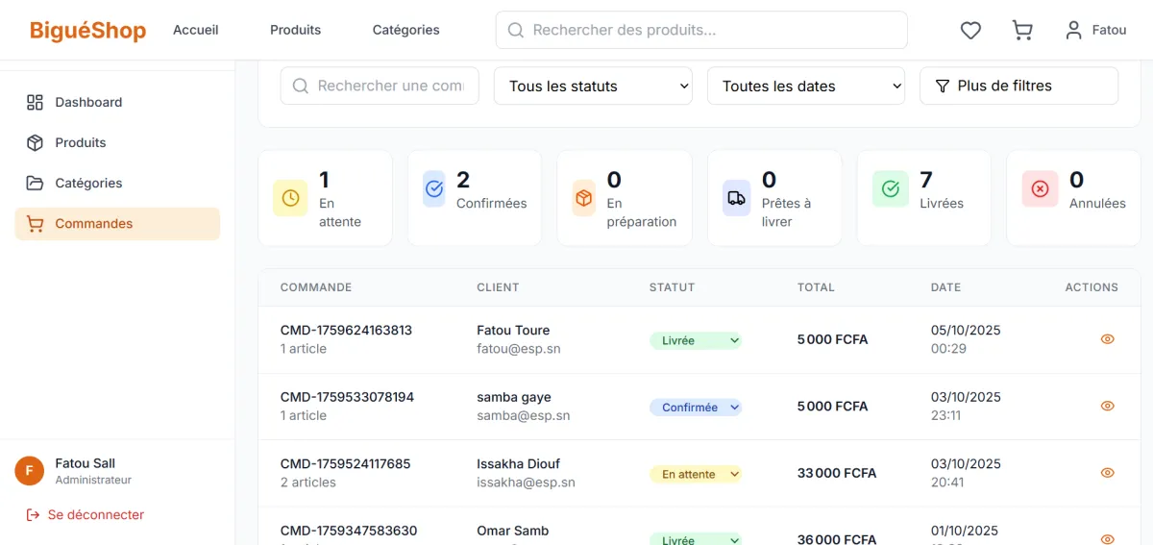Click the 05/10/2025 date cell
Viewport: 1153px width, 545px height.
pyautogui.click(x=966, y=331)
